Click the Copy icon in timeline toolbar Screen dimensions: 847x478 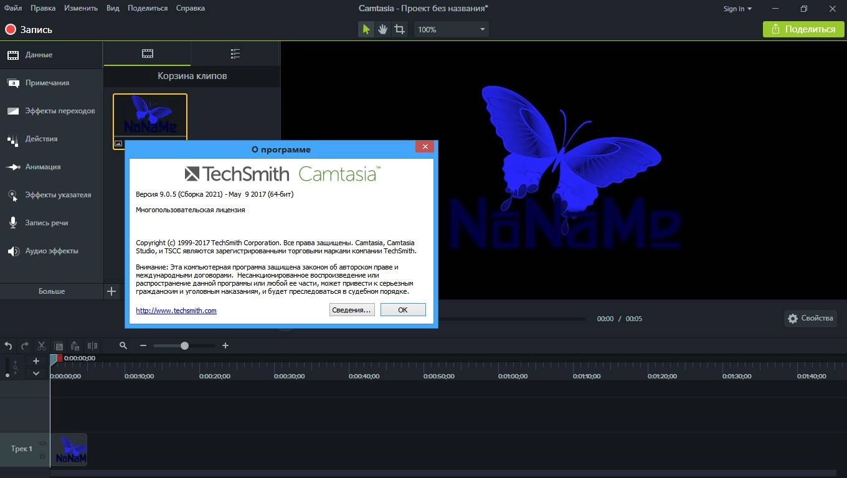pyautogui.click(x=59, y=345)
